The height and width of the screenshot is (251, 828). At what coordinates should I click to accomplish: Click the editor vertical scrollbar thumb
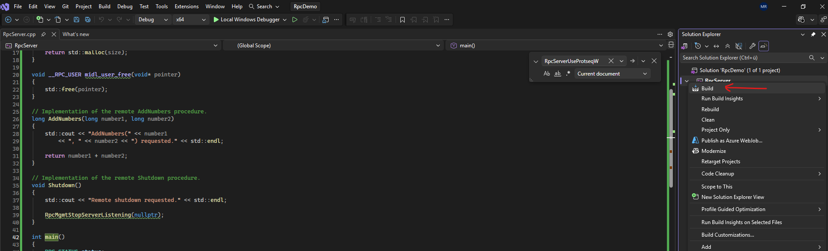[x=671, y=138]
